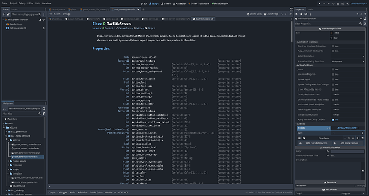Enable Ignore Input checkbox
The height and width of the screenshot is (196, 369).
(333, 79)
